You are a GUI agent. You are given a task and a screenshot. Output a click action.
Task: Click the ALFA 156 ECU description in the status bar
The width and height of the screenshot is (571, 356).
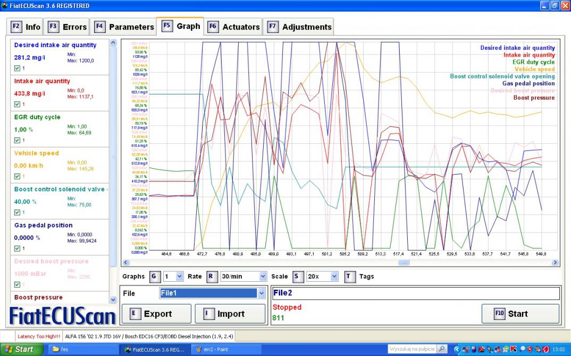149,336
